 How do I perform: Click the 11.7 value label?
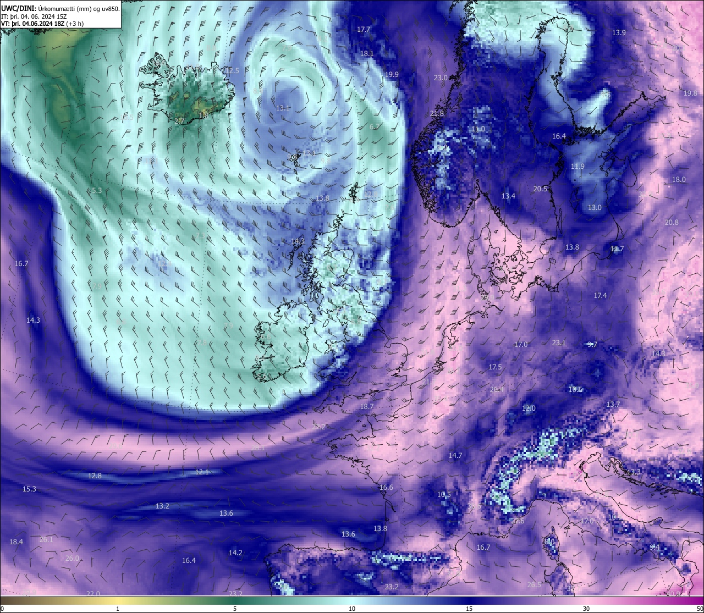click(x=617, y=250)
